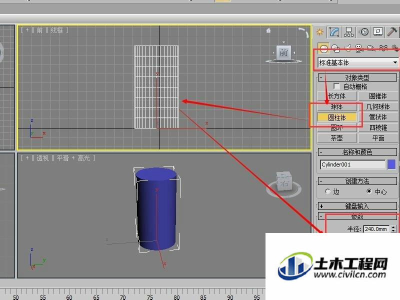Select the 边 creation method radio

click(x=328, y=191)
